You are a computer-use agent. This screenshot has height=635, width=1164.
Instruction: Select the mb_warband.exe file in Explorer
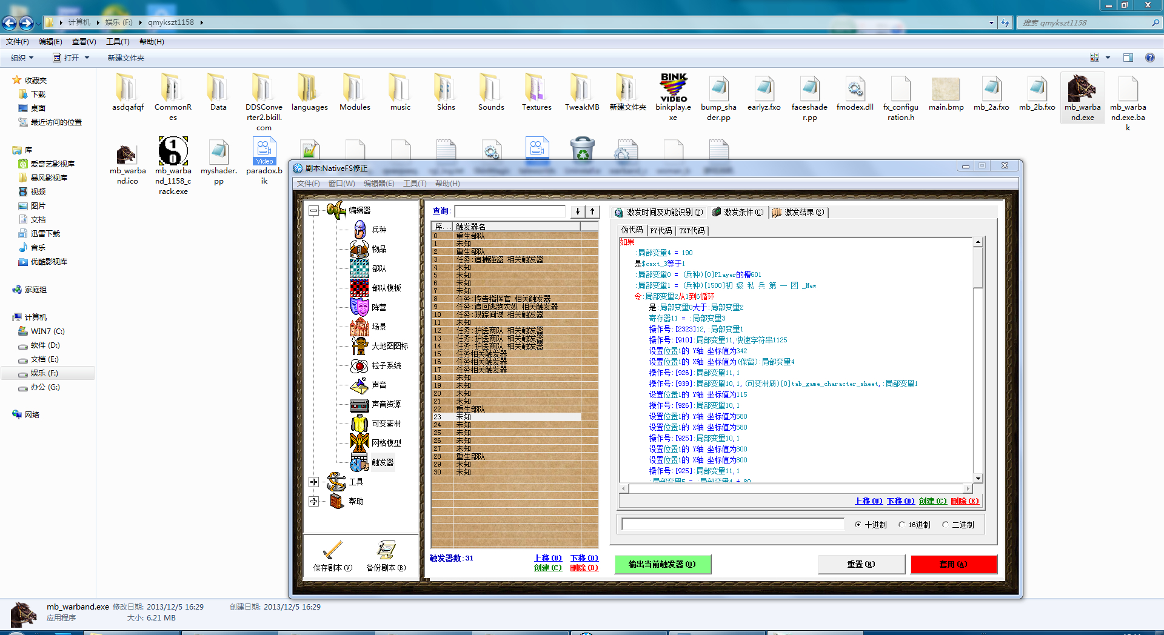[x=1082, y=97]
